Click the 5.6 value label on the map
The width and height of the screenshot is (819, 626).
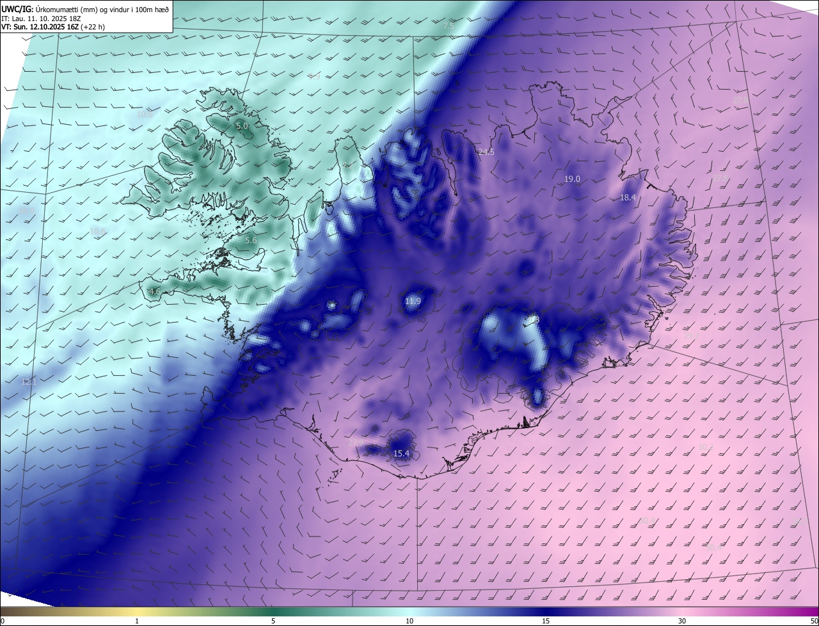(251, 240)
